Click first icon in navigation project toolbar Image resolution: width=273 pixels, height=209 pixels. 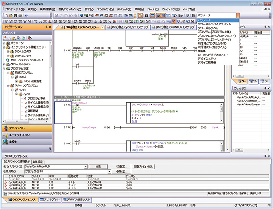point(5,38)
